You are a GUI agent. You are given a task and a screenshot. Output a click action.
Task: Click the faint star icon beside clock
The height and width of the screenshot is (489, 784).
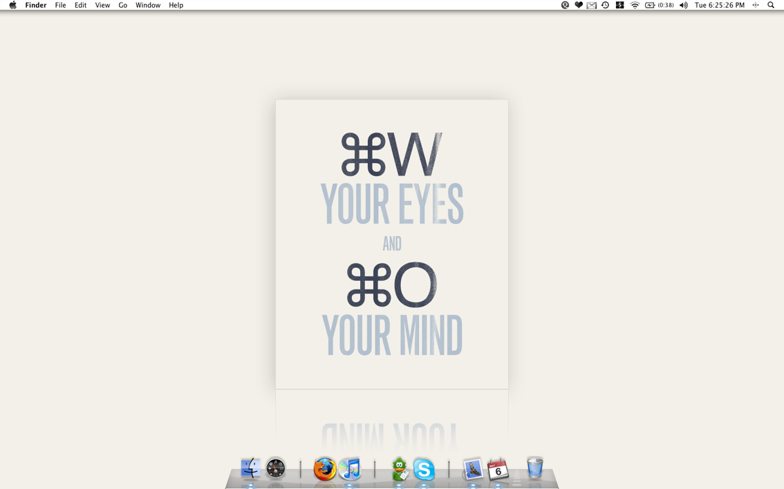pos(756,5)
